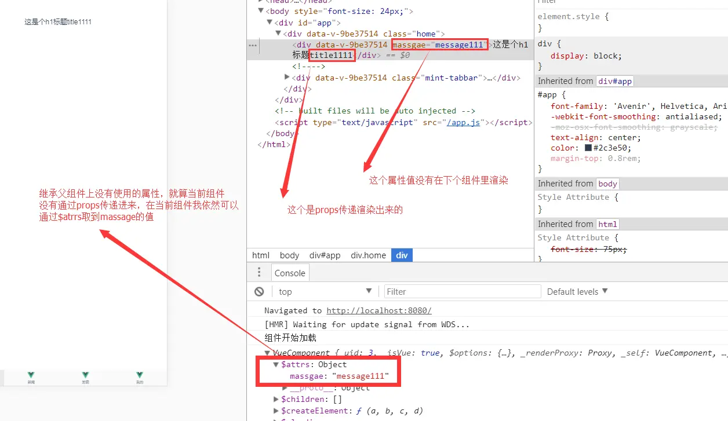Viewport: 728px width, 421px height.
Task: Click the ellipsis beside the selected DOM node
Action: pyautogui.click(x=252, y=45)
